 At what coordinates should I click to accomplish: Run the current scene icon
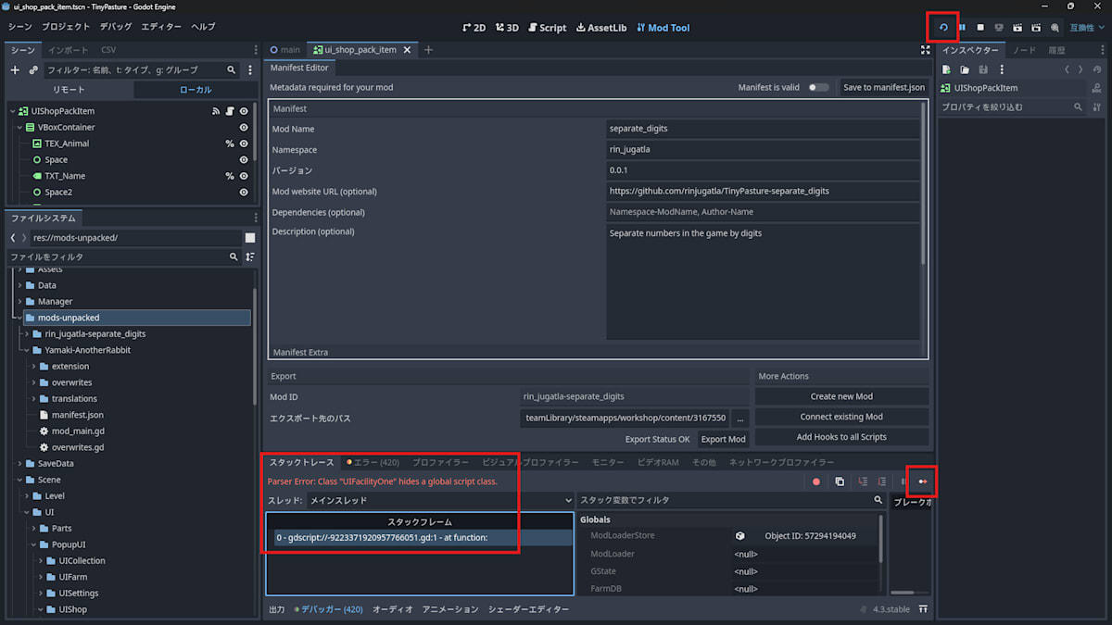[1017, 28]
